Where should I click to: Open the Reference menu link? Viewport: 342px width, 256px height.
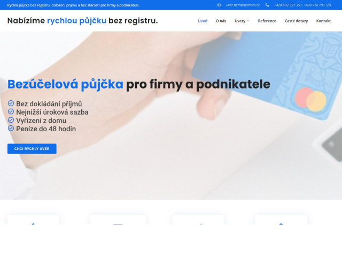pyautogui.click(x=267, y=21)
